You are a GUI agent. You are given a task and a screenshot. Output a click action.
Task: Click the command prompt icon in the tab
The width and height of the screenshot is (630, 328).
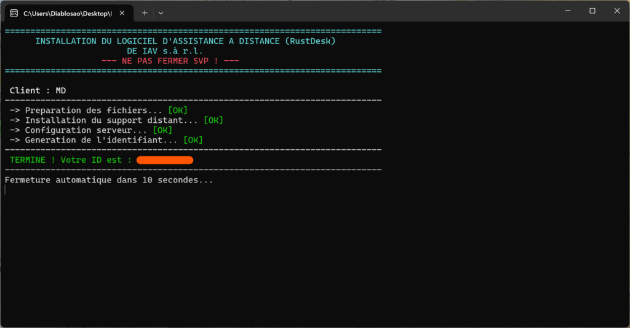point(14,12)
